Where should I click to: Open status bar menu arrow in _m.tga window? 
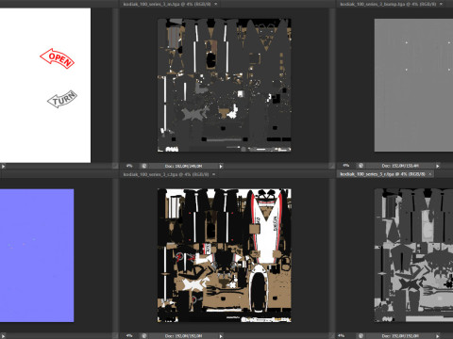pos(221,166)
